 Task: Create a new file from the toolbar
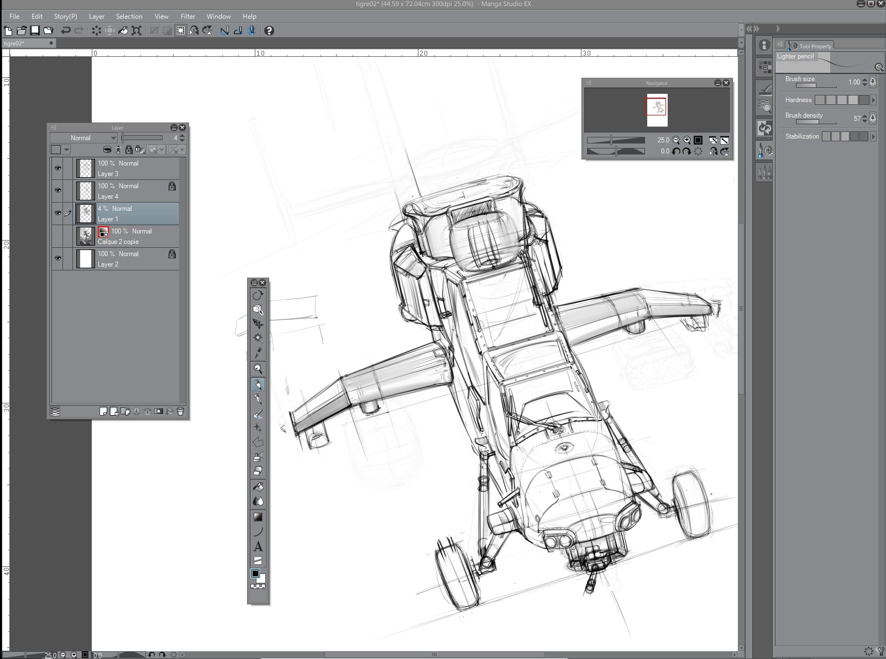pos(8,30)
